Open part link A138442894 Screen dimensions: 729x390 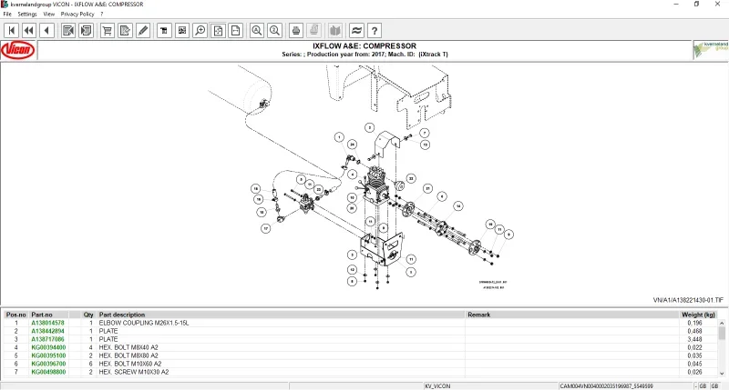tap(48, 331)
